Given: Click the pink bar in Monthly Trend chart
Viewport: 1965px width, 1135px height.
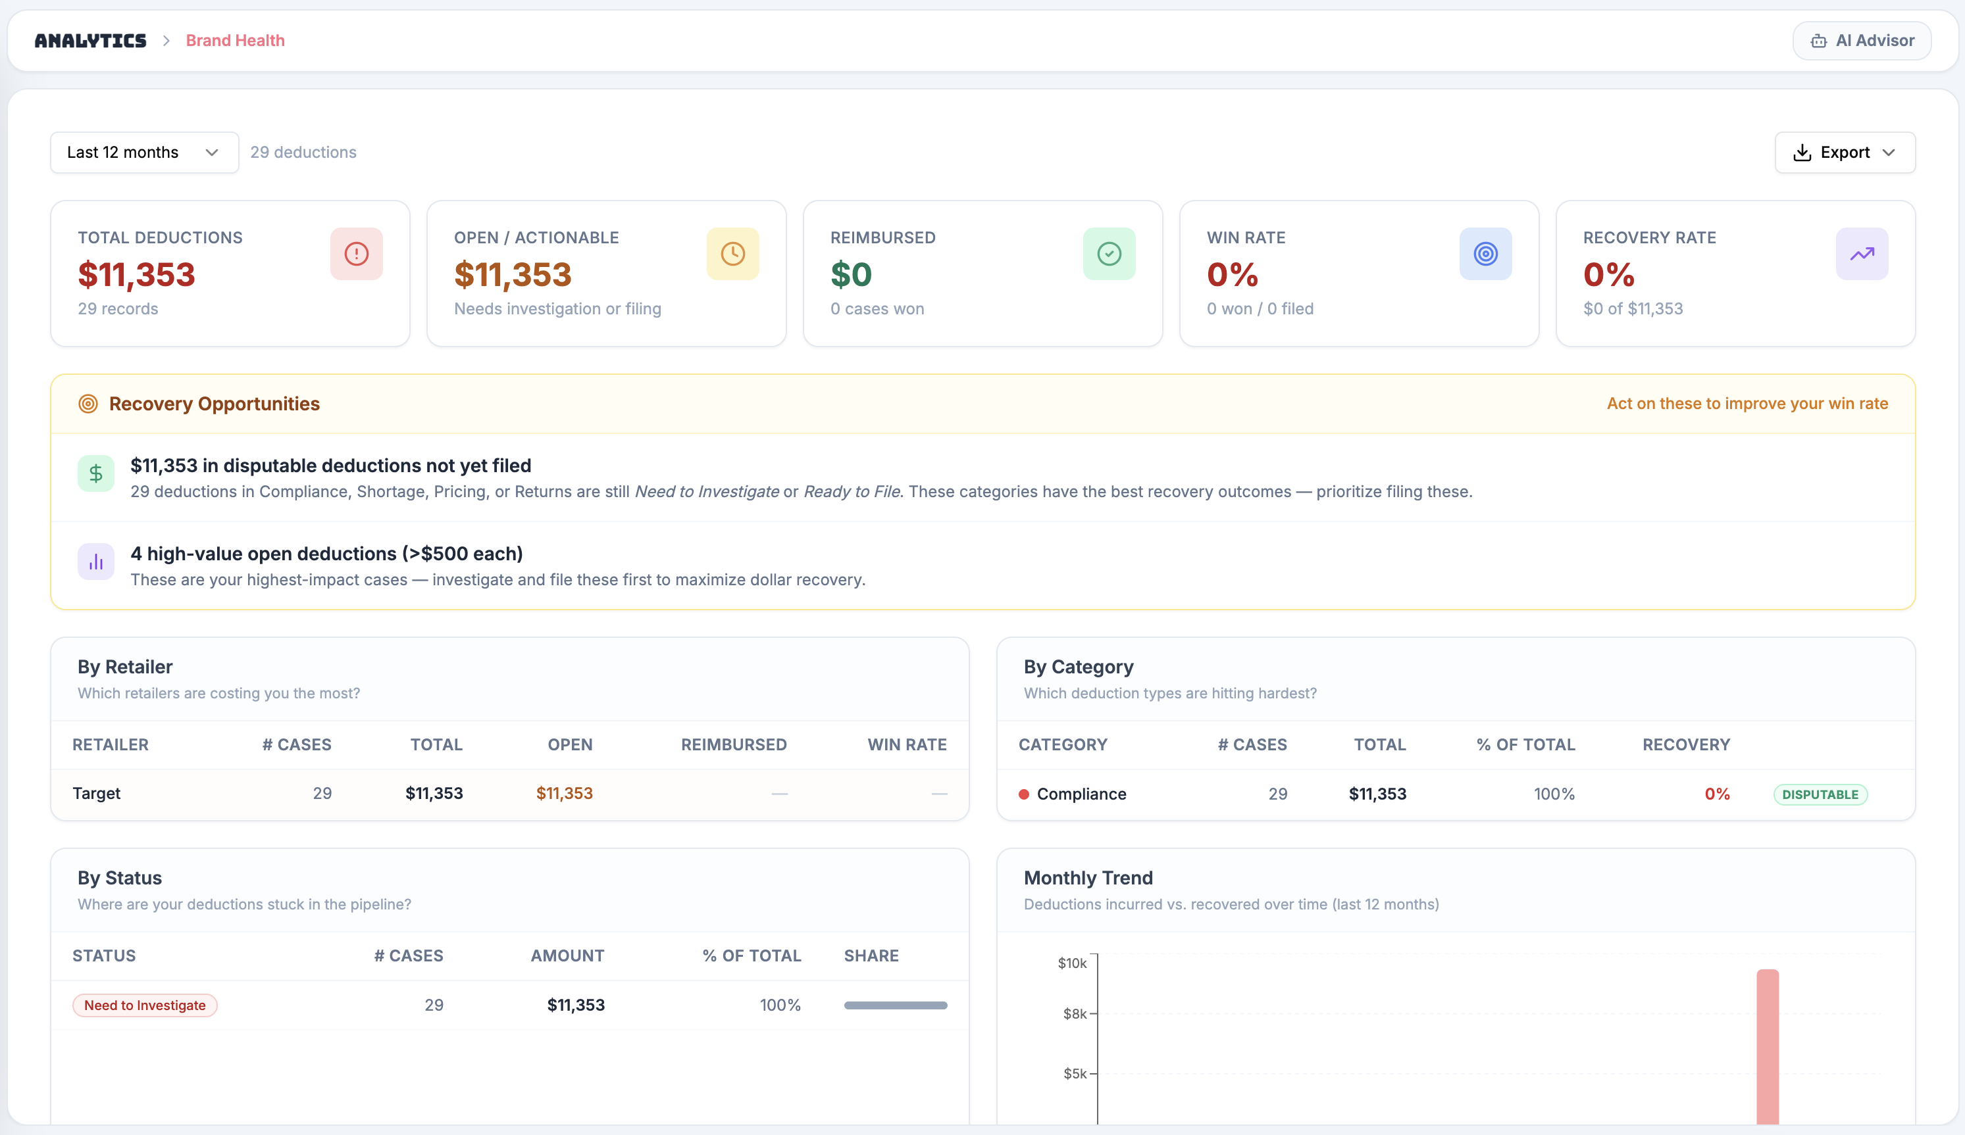Looking at the screenshot, I should coord(1767,1046).
